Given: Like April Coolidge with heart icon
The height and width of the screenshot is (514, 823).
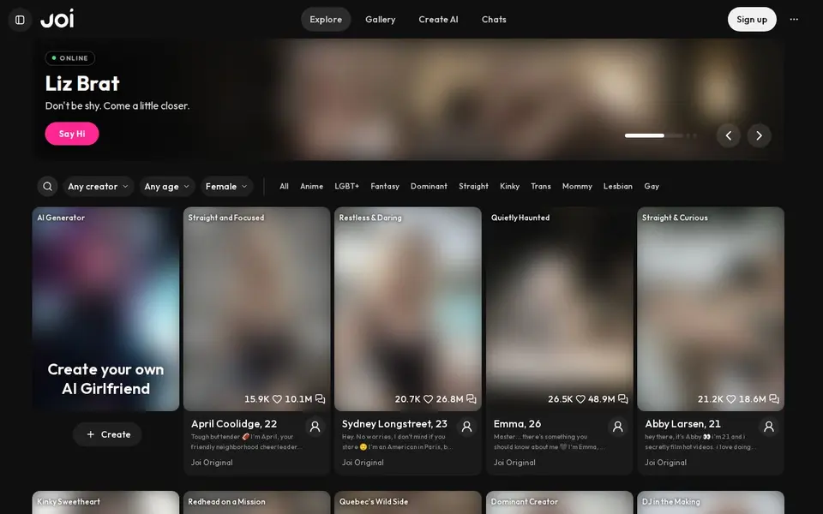Looking at the screenshot, I should click(x=277, y=399).
